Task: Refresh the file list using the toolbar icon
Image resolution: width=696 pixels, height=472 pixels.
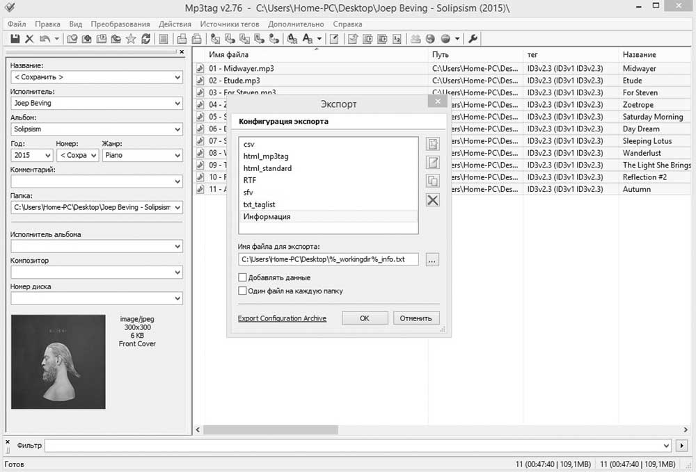Action: tap(145, 39)
